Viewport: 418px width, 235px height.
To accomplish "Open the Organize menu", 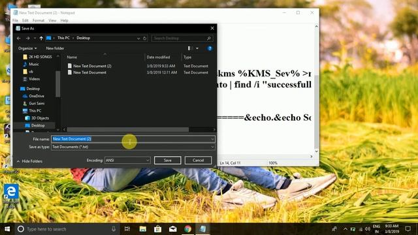I will (x=27, y=48).
